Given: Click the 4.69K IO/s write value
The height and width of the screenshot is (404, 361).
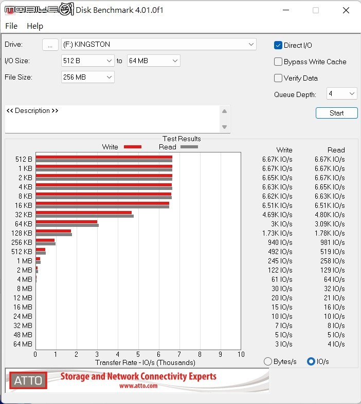Looking at the screenshot, I should (x=277, y=215).
